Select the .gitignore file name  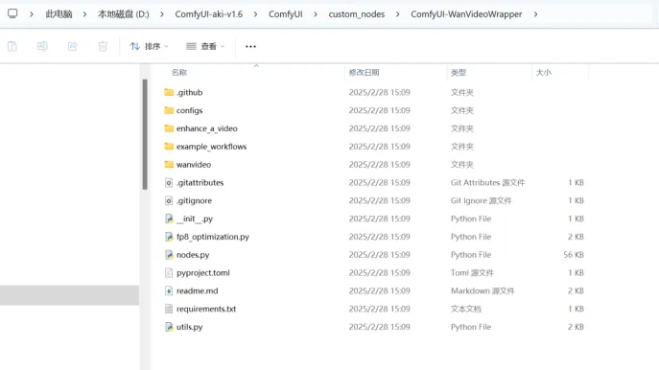(x=194, y=200)
